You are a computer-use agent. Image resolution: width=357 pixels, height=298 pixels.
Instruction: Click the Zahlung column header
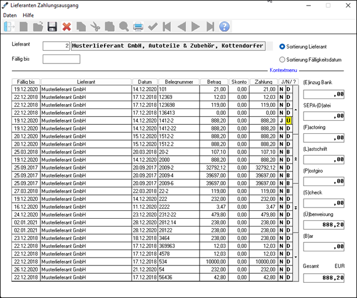click(x=264, y=82)
